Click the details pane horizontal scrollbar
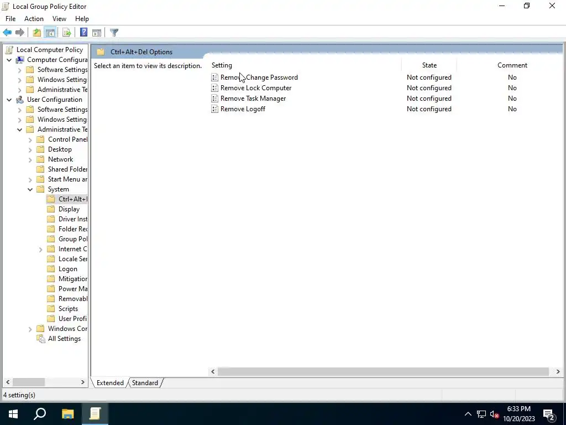The image size is (566, 425). tap(383, 371)
